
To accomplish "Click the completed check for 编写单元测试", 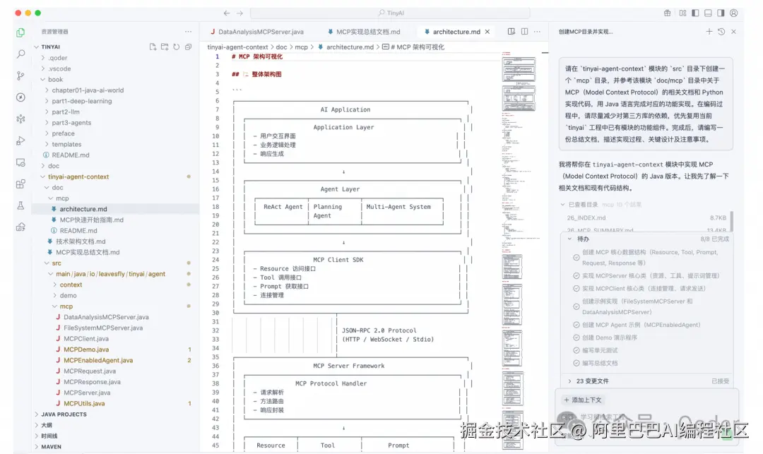I will (x=576, y=350).
